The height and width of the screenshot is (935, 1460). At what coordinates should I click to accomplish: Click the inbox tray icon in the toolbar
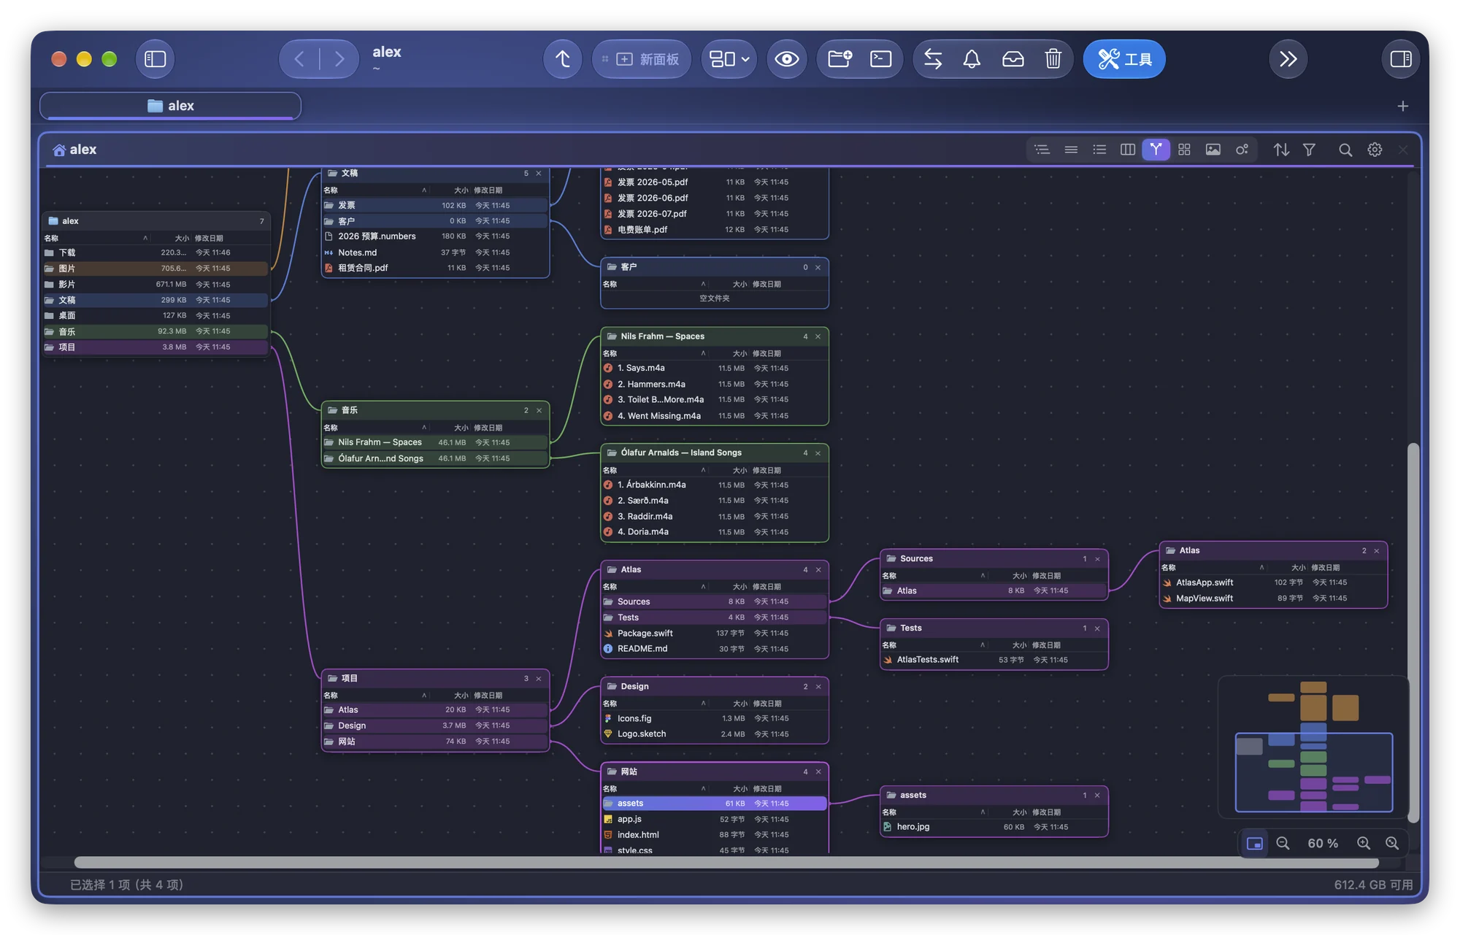pyautogui.click(x=1013, y=59)
